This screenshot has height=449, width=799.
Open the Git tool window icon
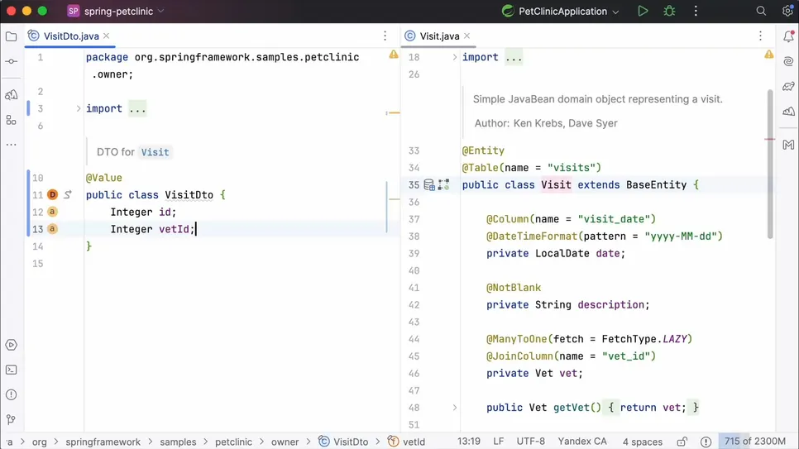click(12, 419)
